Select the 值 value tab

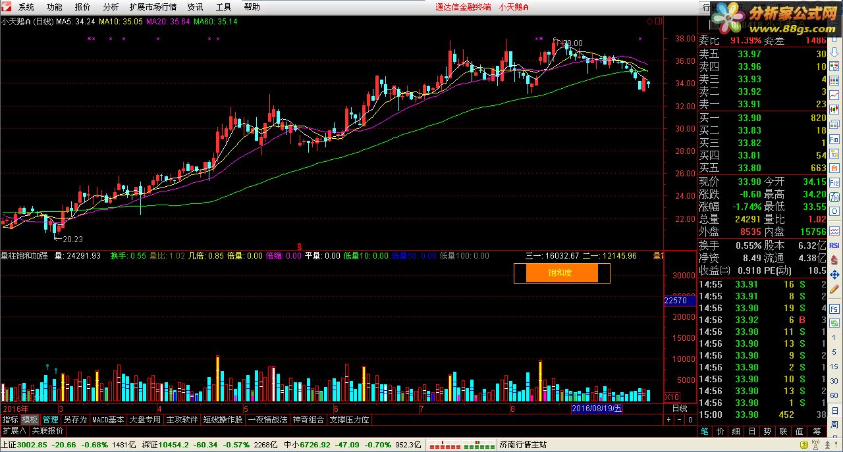(x=799, y=432)
